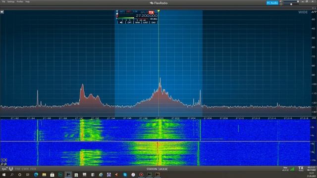Open the DSP tab on slice flag
Screen dimensions: 317x178
tap(129, 22)
